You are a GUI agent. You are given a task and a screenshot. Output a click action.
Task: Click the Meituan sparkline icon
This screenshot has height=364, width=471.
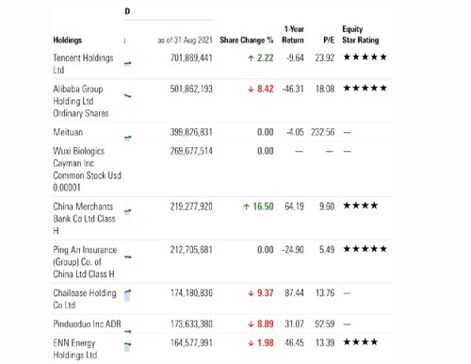click(x=127, y=138)
